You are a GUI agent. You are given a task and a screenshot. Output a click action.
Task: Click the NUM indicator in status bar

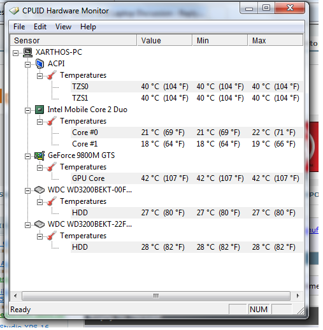259,310
